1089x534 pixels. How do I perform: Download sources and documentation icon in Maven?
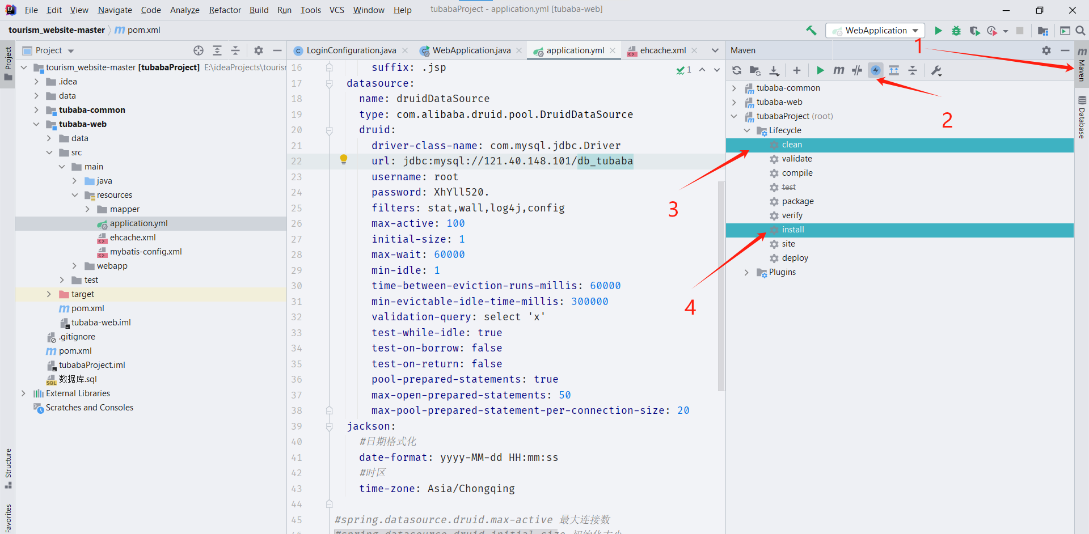[774, 70]
